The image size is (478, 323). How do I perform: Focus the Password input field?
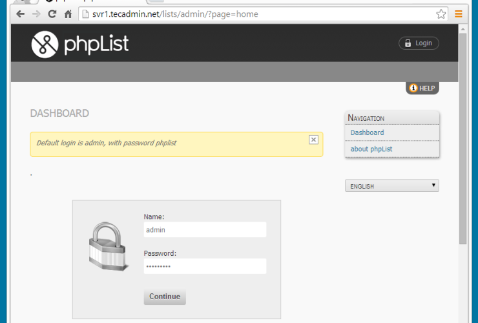tap(205, 266)
